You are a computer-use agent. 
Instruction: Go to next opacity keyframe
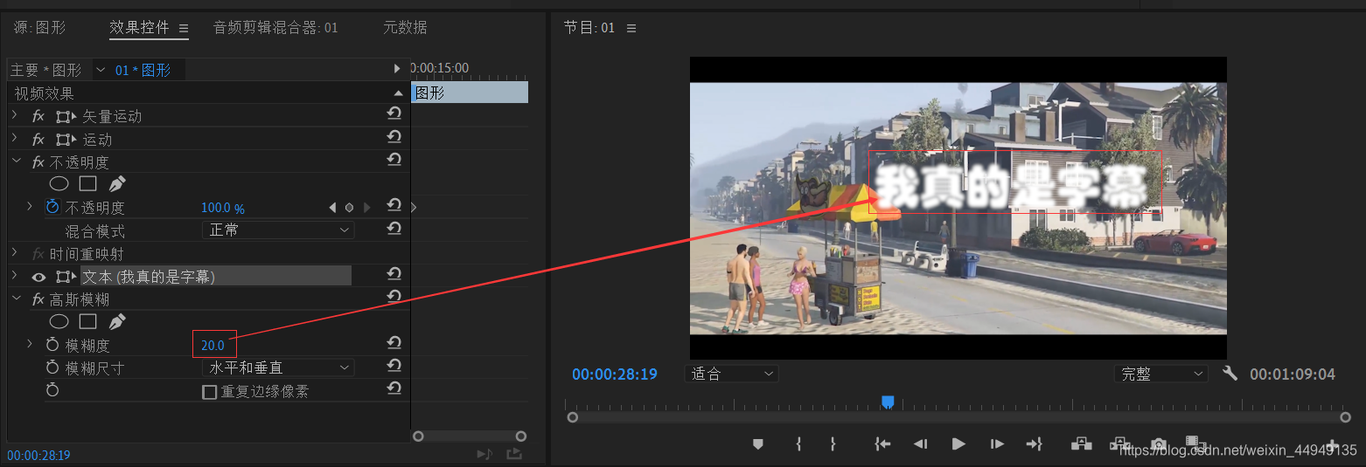[x=366, y=208]
